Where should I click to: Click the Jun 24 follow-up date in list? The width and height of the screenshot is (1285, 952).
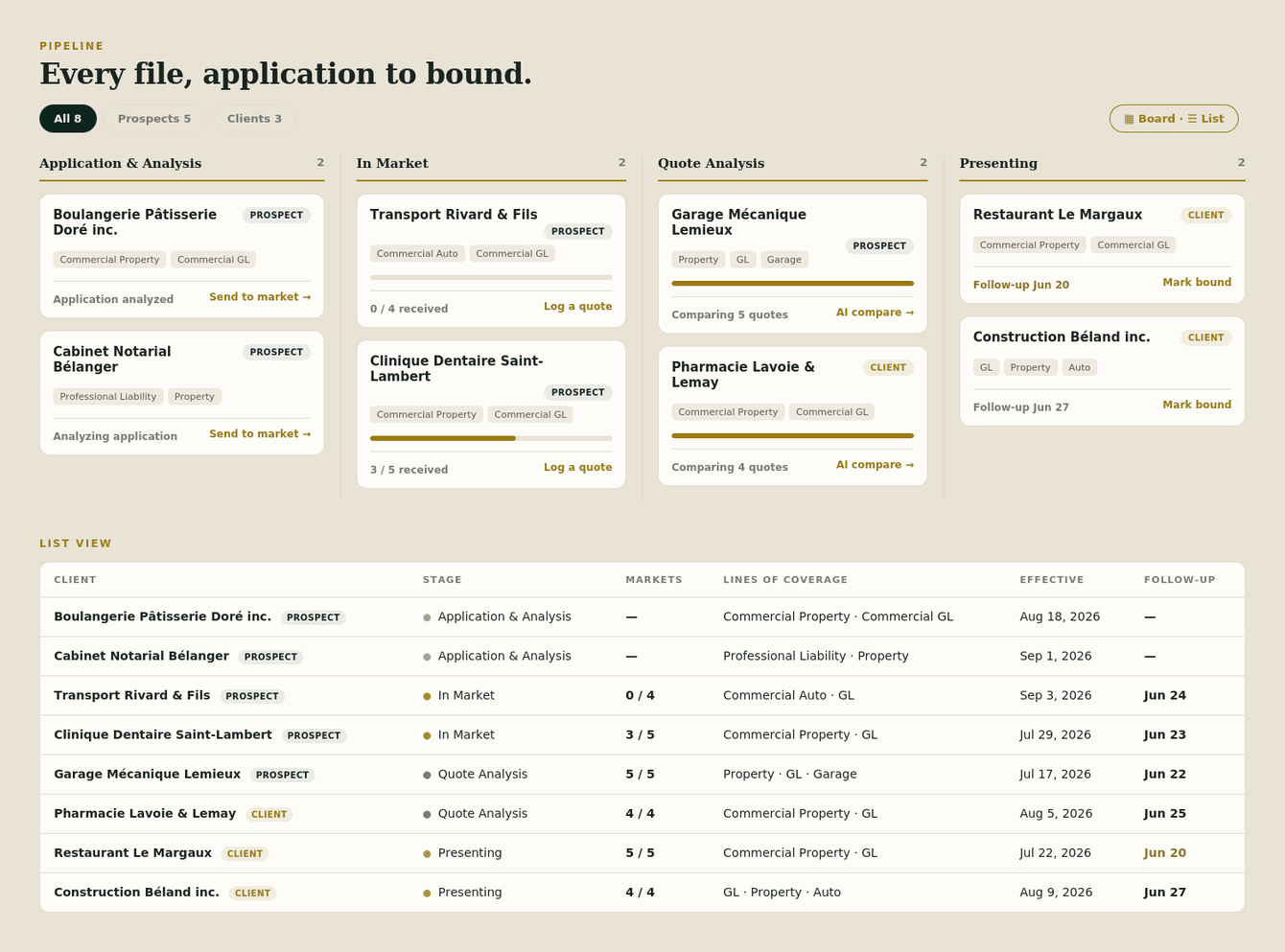pos(1165,696)
